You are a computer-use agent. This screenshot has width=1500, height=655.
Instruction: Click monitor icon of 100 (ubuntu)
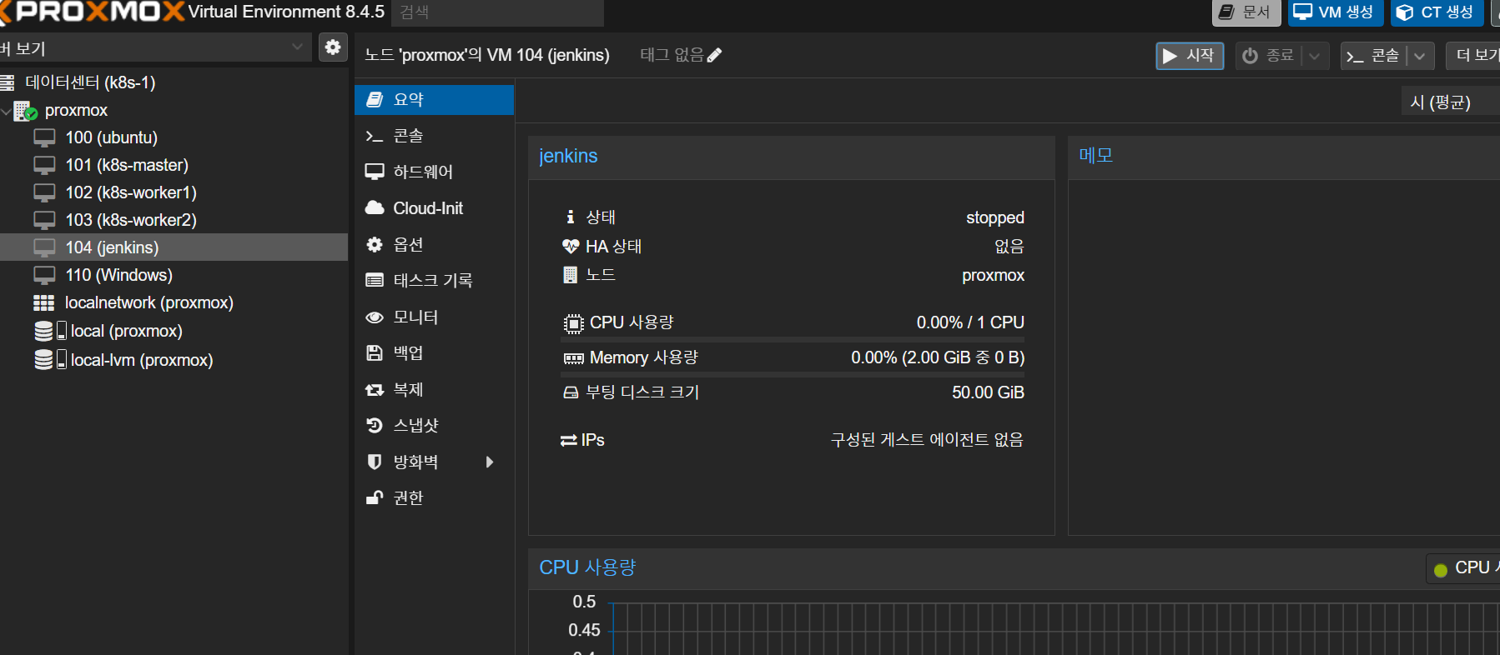click(44, 137)
